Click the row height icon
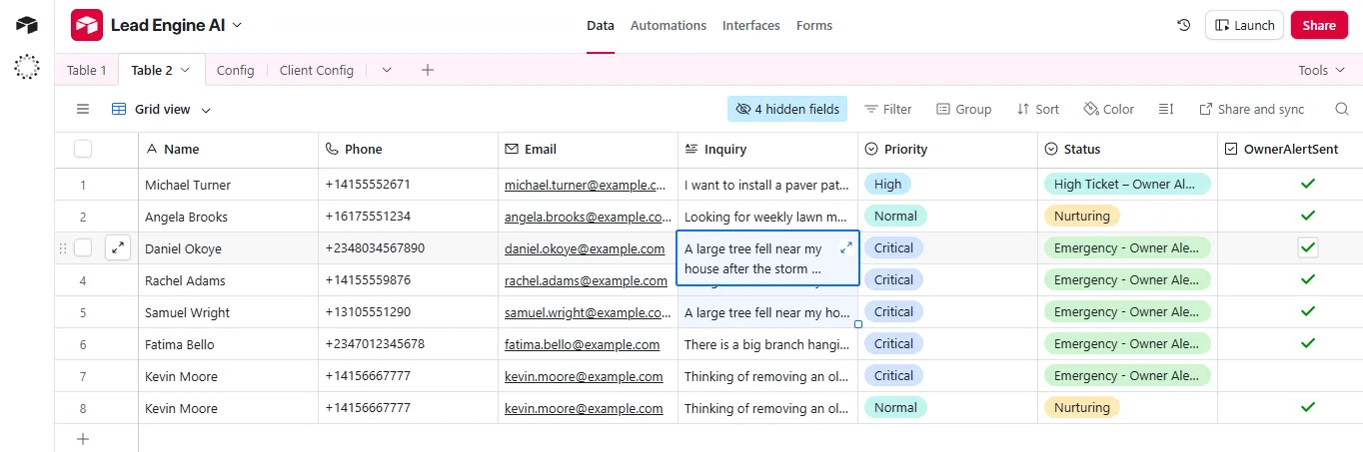 click(x=1165, y=109)
